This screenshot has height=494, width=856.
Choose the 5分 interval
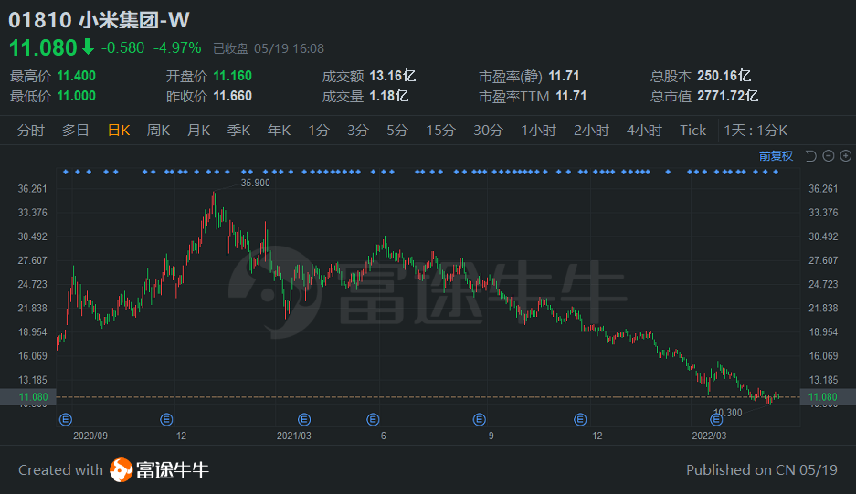click(x=397, y=131)
